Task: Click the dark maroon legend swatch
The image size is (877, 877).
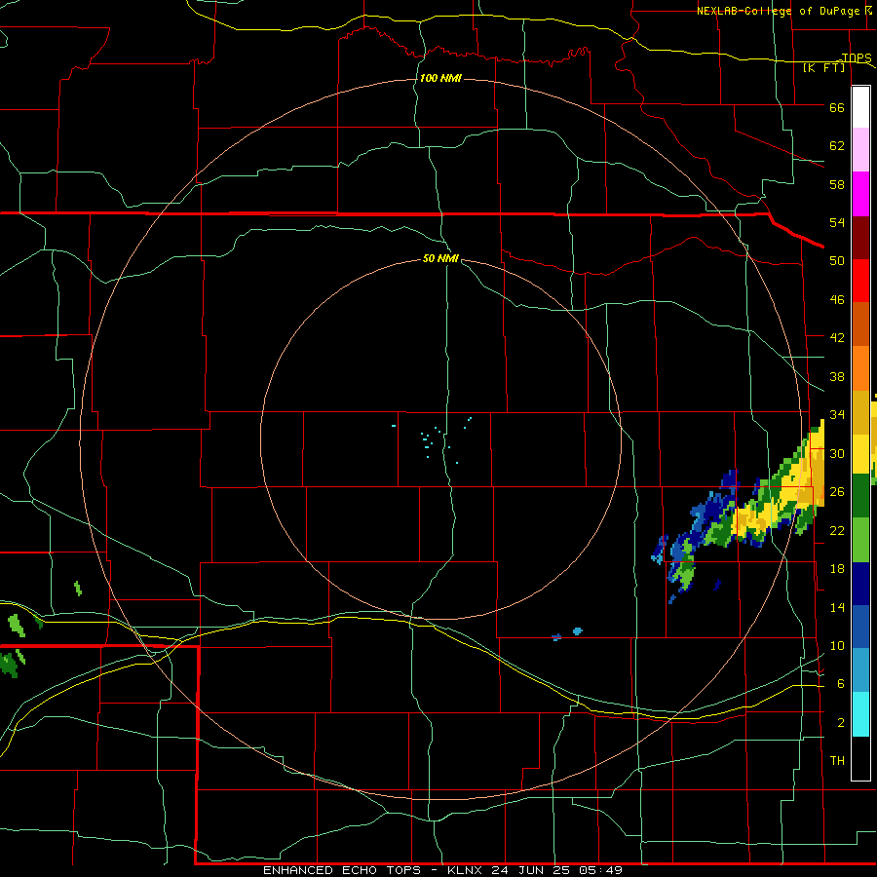Action: click(x=860, y=238)
